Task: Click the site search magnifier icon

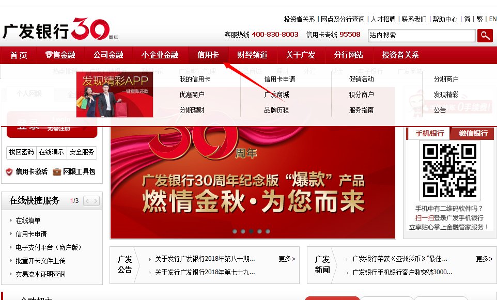Action: pos(486,36)
